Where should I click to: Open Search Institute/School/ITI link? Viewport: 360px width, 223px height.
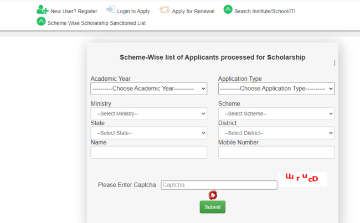[x=265, y=11]
